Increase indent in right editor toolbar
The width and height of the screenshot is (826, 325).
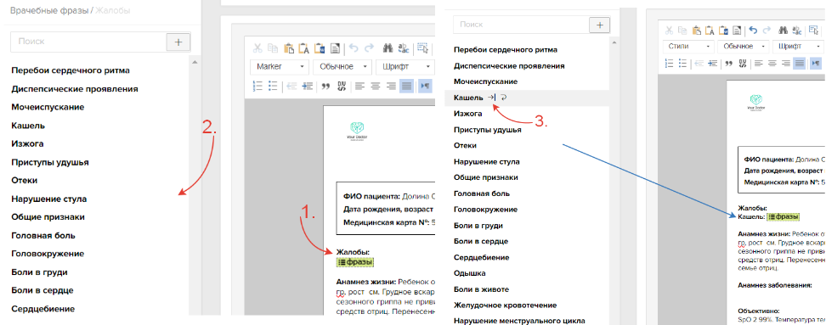click(713, 63)
